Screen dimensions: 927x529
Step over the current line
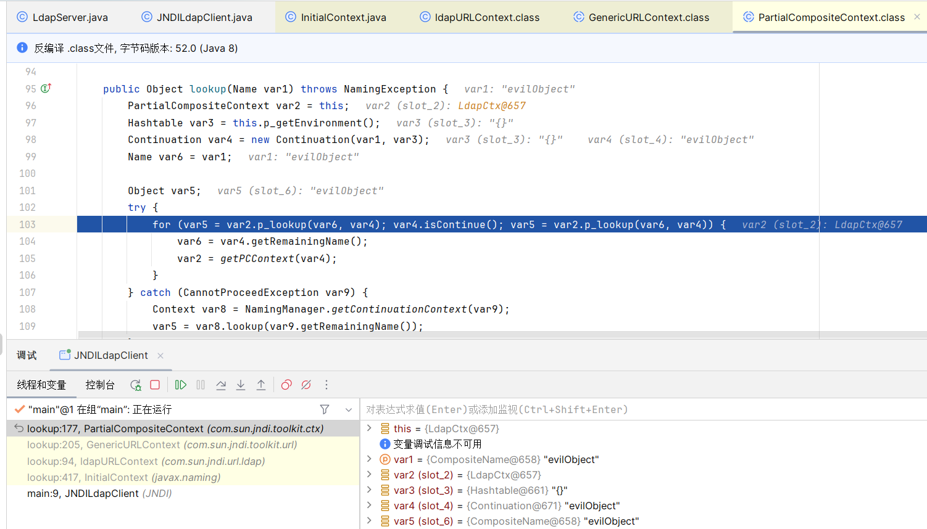[221, 385]
